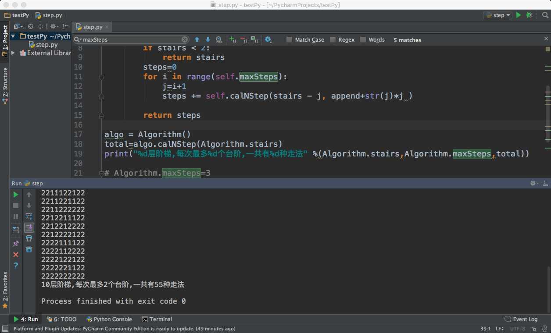The height and width of the screenshot is (333, 551).
Task: Close the search bar with X
Action: [546, 39]
